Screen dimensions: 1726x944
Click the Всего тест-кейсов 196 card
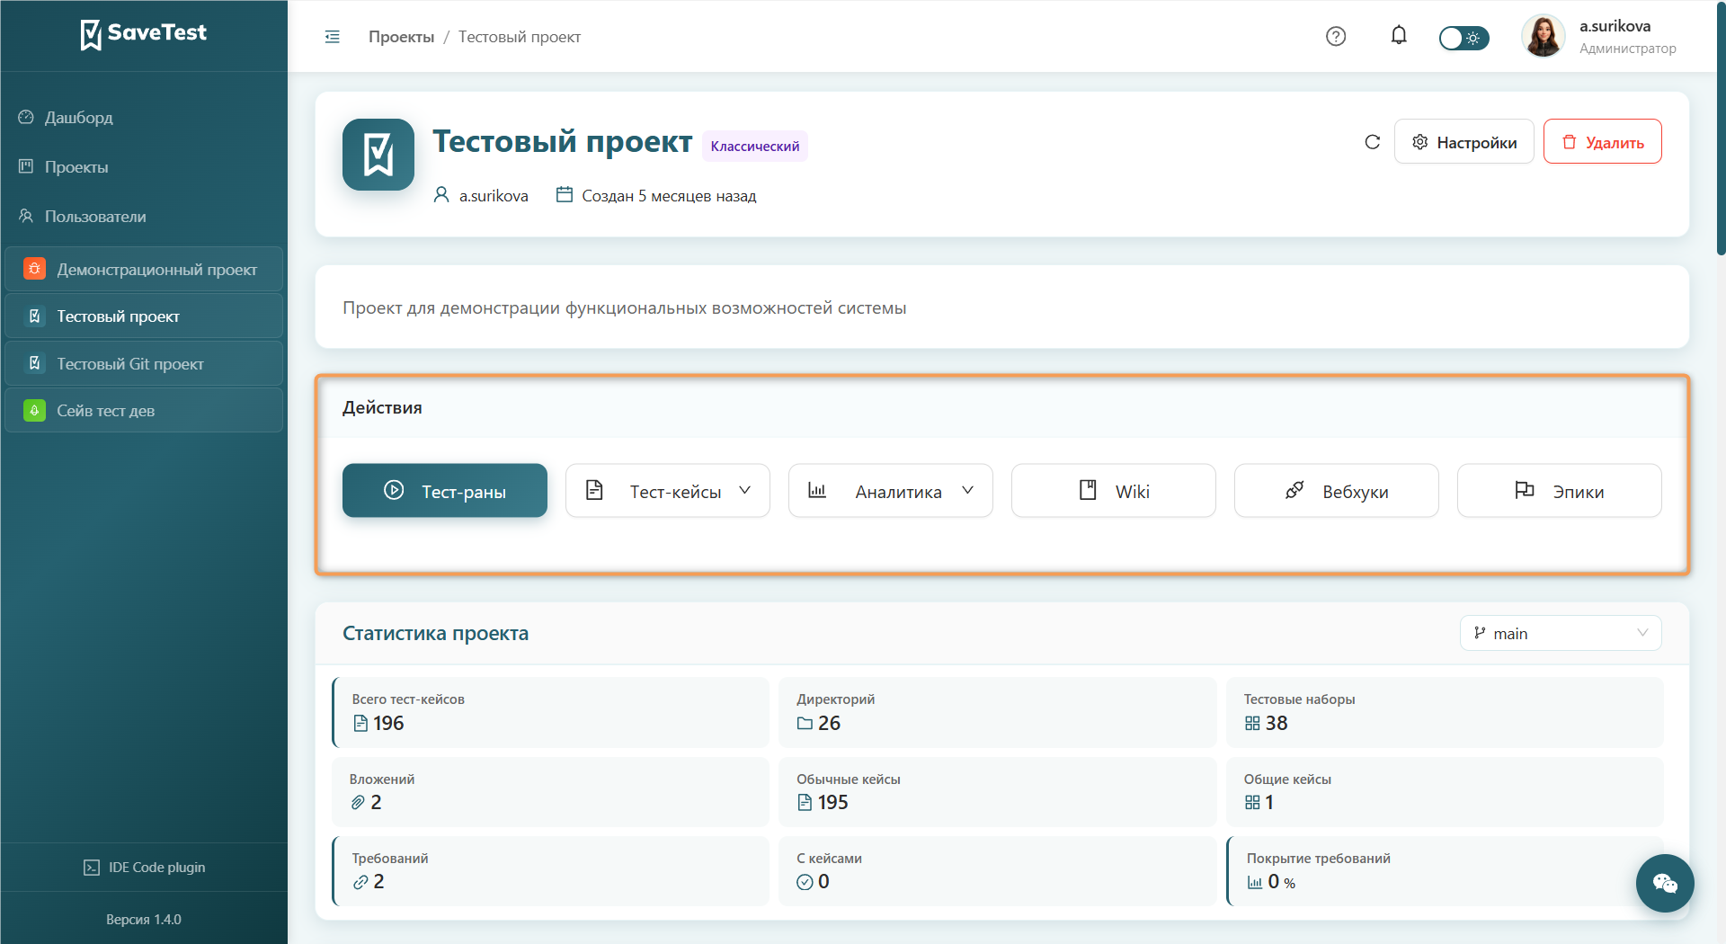(x=550, y=712)
